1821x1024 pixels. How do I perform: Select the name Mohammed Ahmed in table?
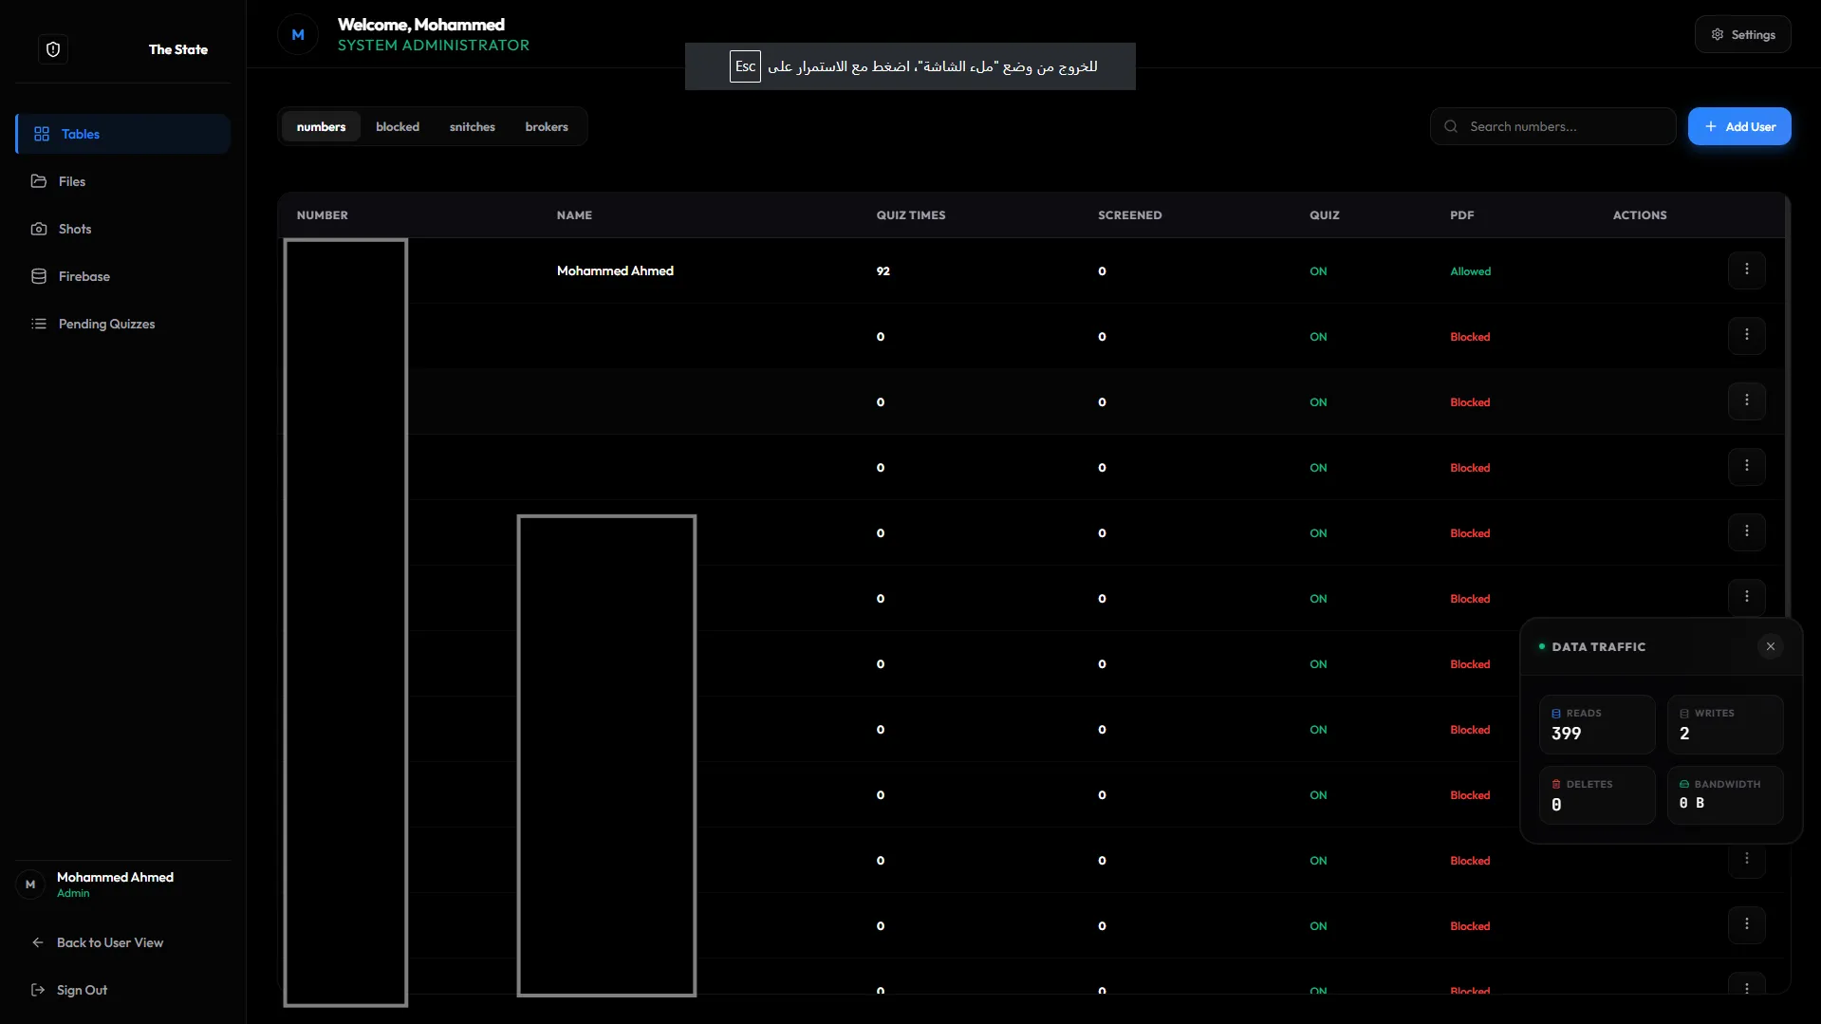pyautogui.click(x=615, y=270)
